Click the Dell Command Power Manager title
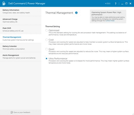 [27, 3]
